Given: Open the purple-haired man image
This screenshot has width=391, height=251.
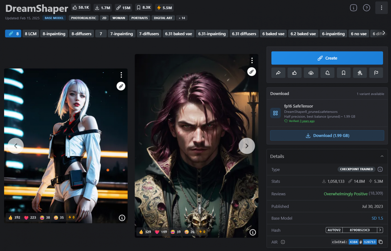Looking at the screenshot, I should pyautogui.click(x=197, y=146).
